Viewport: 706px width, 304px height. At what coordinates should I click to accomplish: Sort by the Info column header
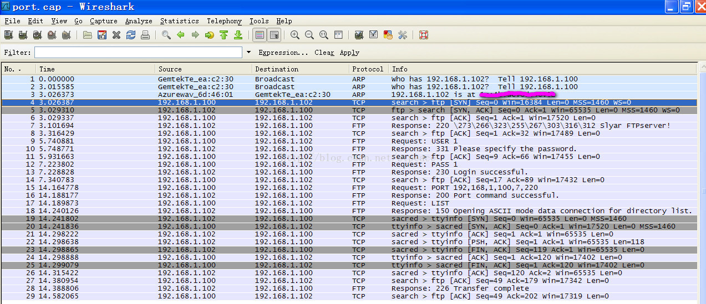[542, 69]
